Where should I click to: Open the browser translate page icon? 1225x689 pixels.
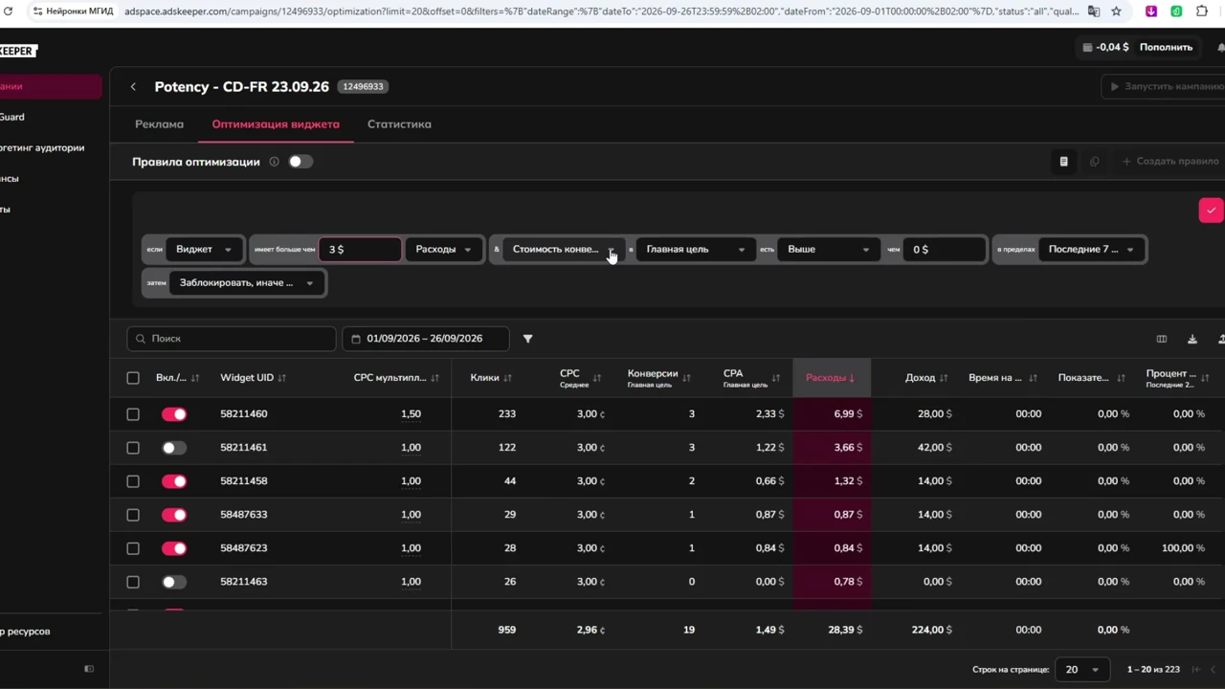[x=1094, y=11]
